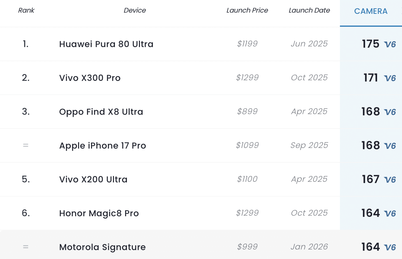
Task: Click the V6 badge in Honor Magic8 Pro row
Action: coord(390,214)
